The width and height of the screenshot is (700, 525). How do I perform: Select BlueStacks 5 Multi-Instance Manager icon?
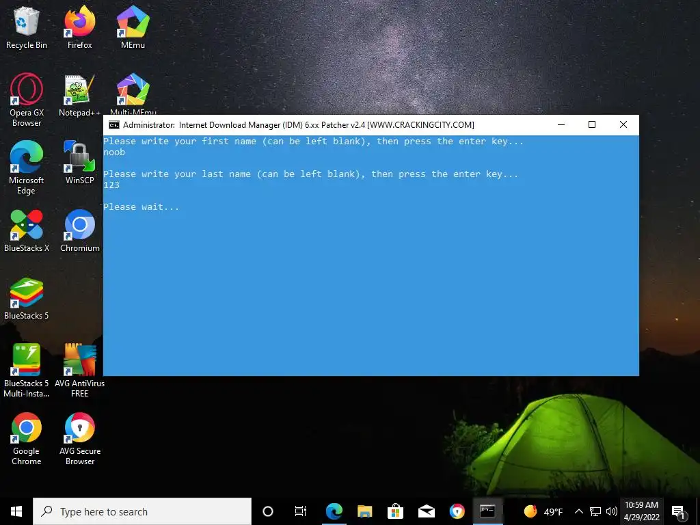pyautogui.click(x=27, y=371)
